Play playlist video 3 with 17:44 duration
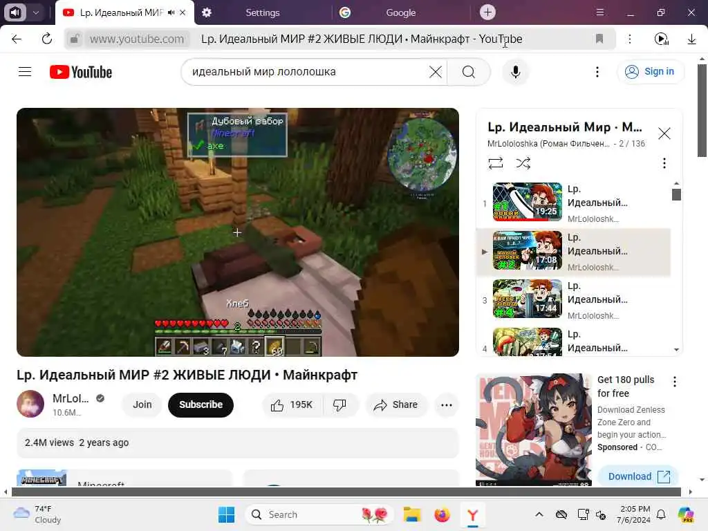 point(528,299)
